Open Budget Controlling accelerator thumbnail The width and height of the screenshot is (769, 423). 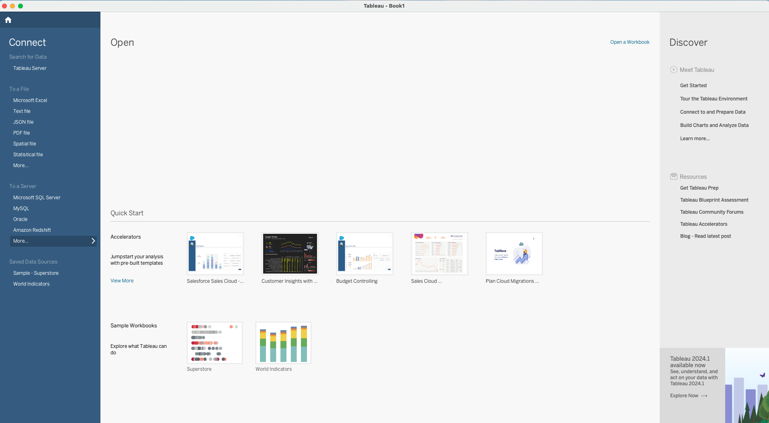coord(365,253)
